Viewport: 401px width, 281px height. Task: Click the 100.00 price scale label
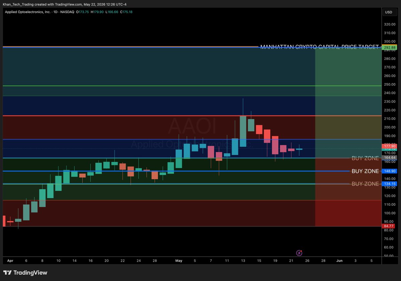point(390,213)
